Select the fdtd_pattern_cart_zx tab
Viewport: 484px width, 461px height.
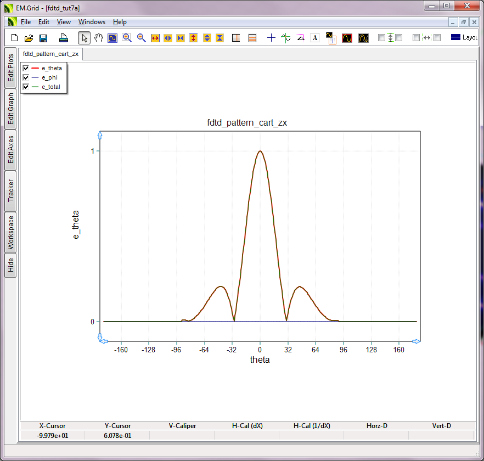point(50,55)
